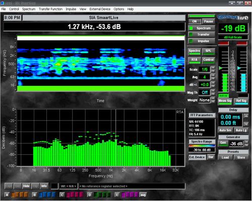Click the cyan reference level arrow marker

pos(239,68)
